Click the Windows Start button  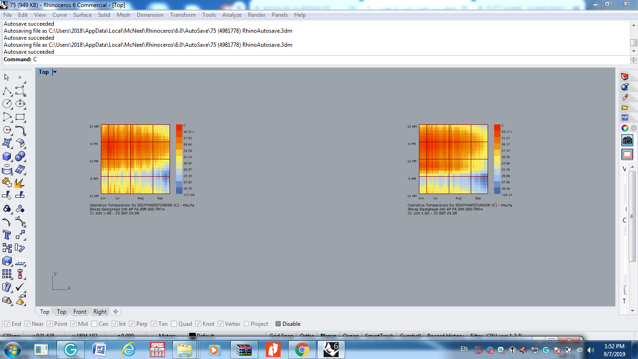pos(11,350)
